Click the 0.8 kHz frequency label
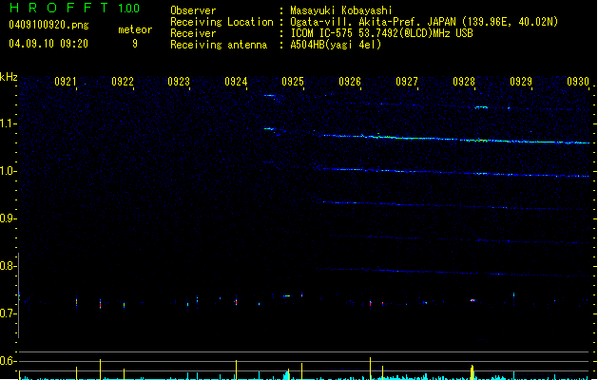 click(8, 266)
